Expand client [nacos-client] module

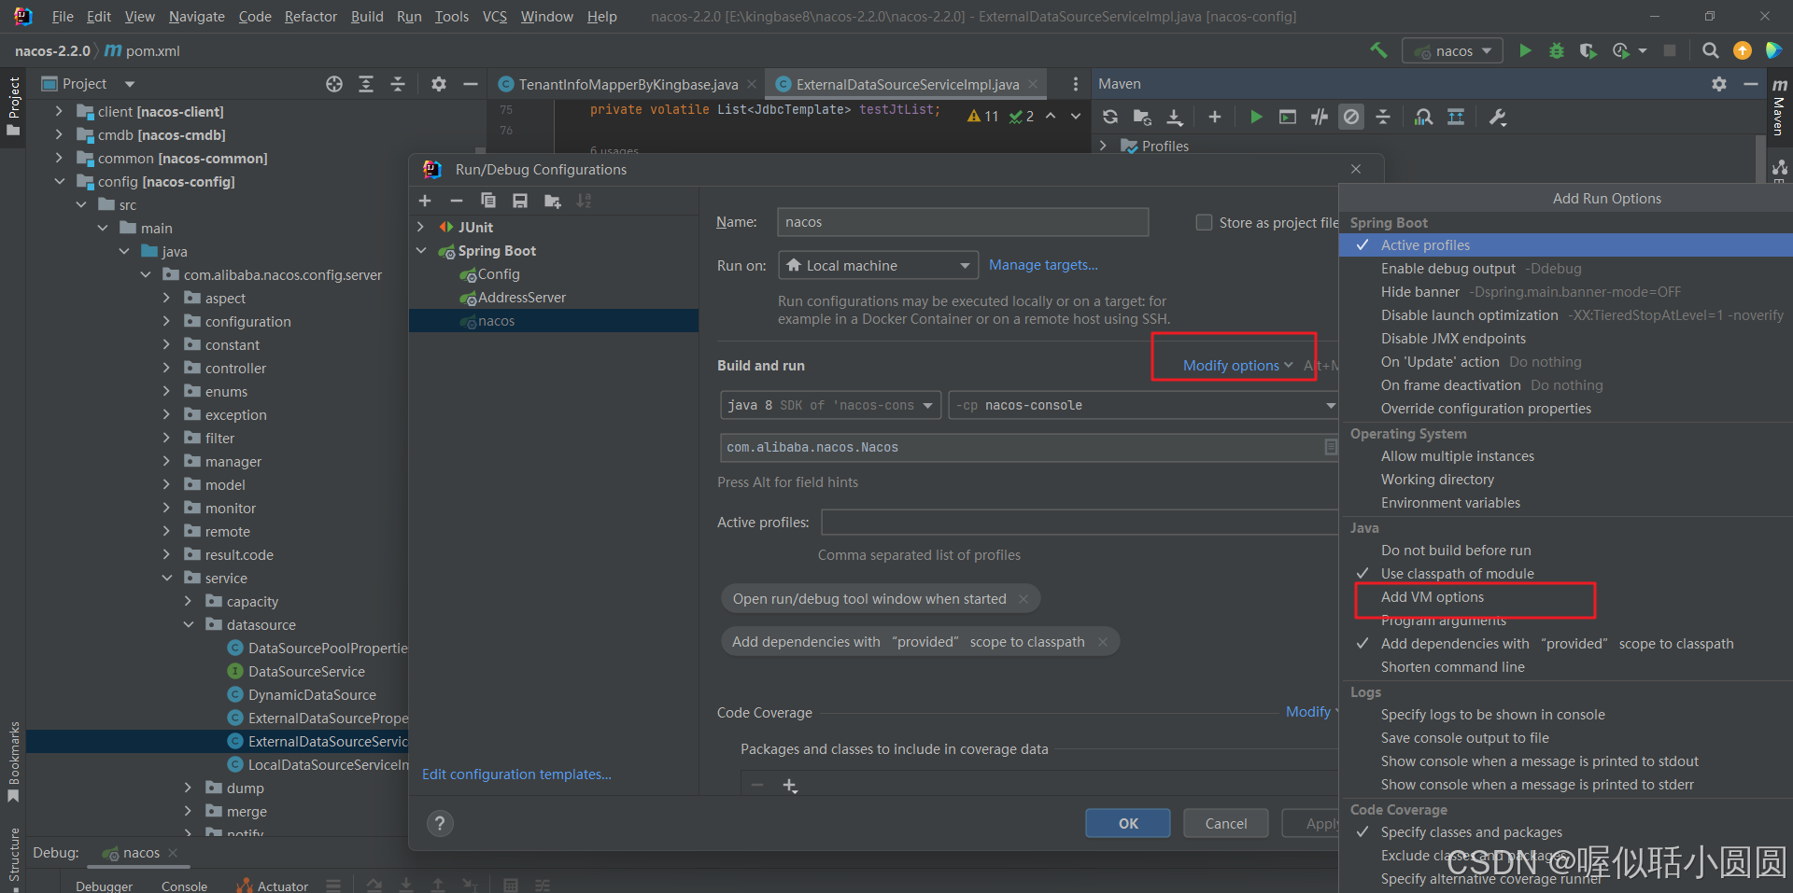pyautogui.click(x=60, y=111)
